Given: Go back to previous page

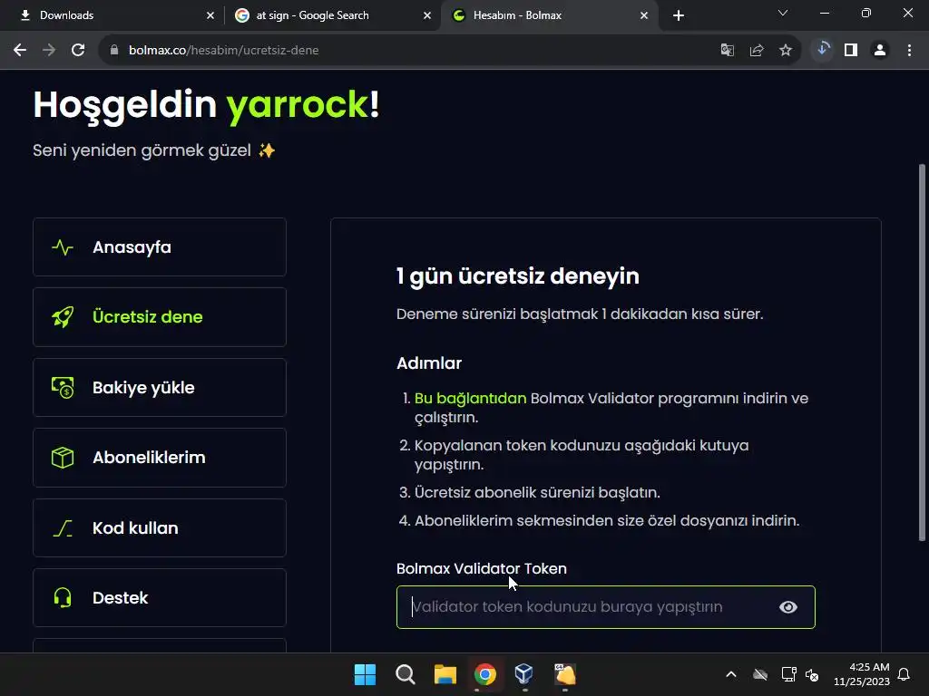Looking at the screenshot, I should click(x=20, y=51).
